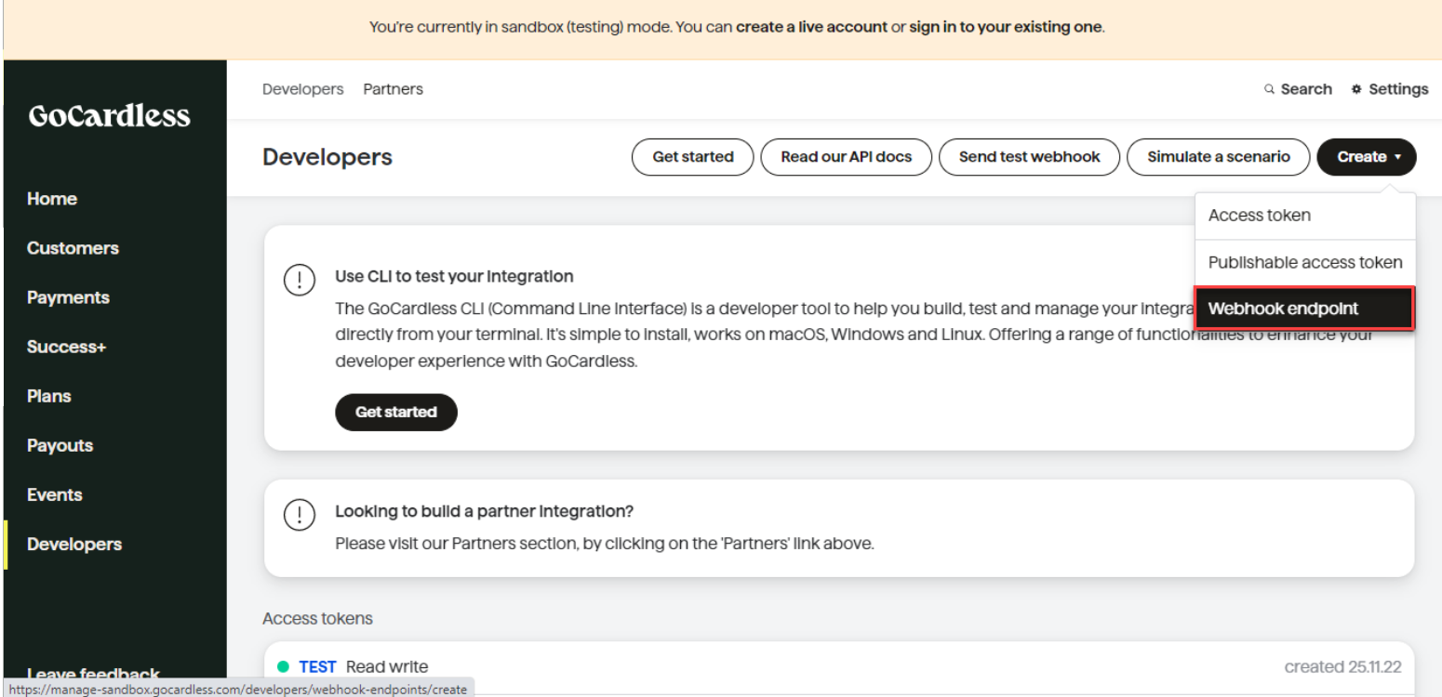
Task: Click the green status dot for TEST token
Action: [x=284, y=666]
